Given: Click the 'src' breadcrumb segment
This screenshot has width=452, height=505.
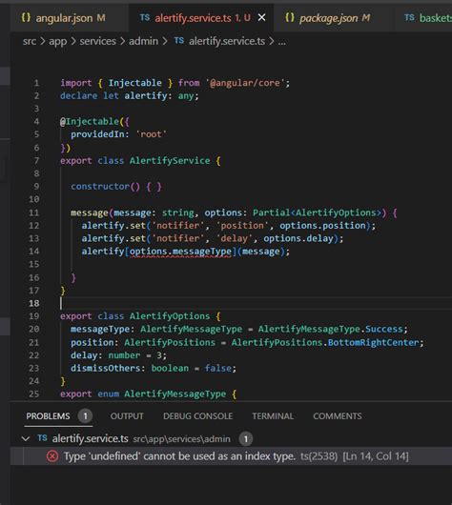Looking at the screenshot, I should [x=29, y=41].
